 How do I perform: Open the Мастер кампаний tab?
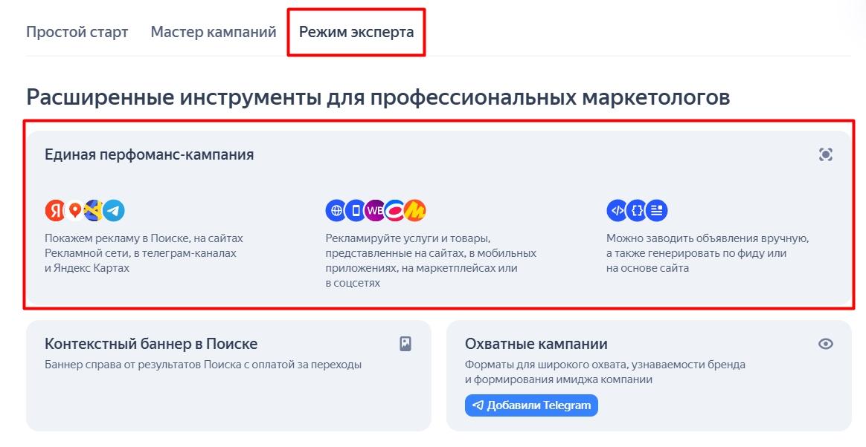[214, 32]
